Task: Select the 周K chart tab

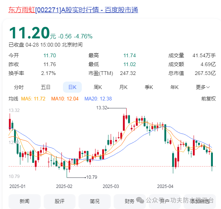Action: tap(98, 87)
